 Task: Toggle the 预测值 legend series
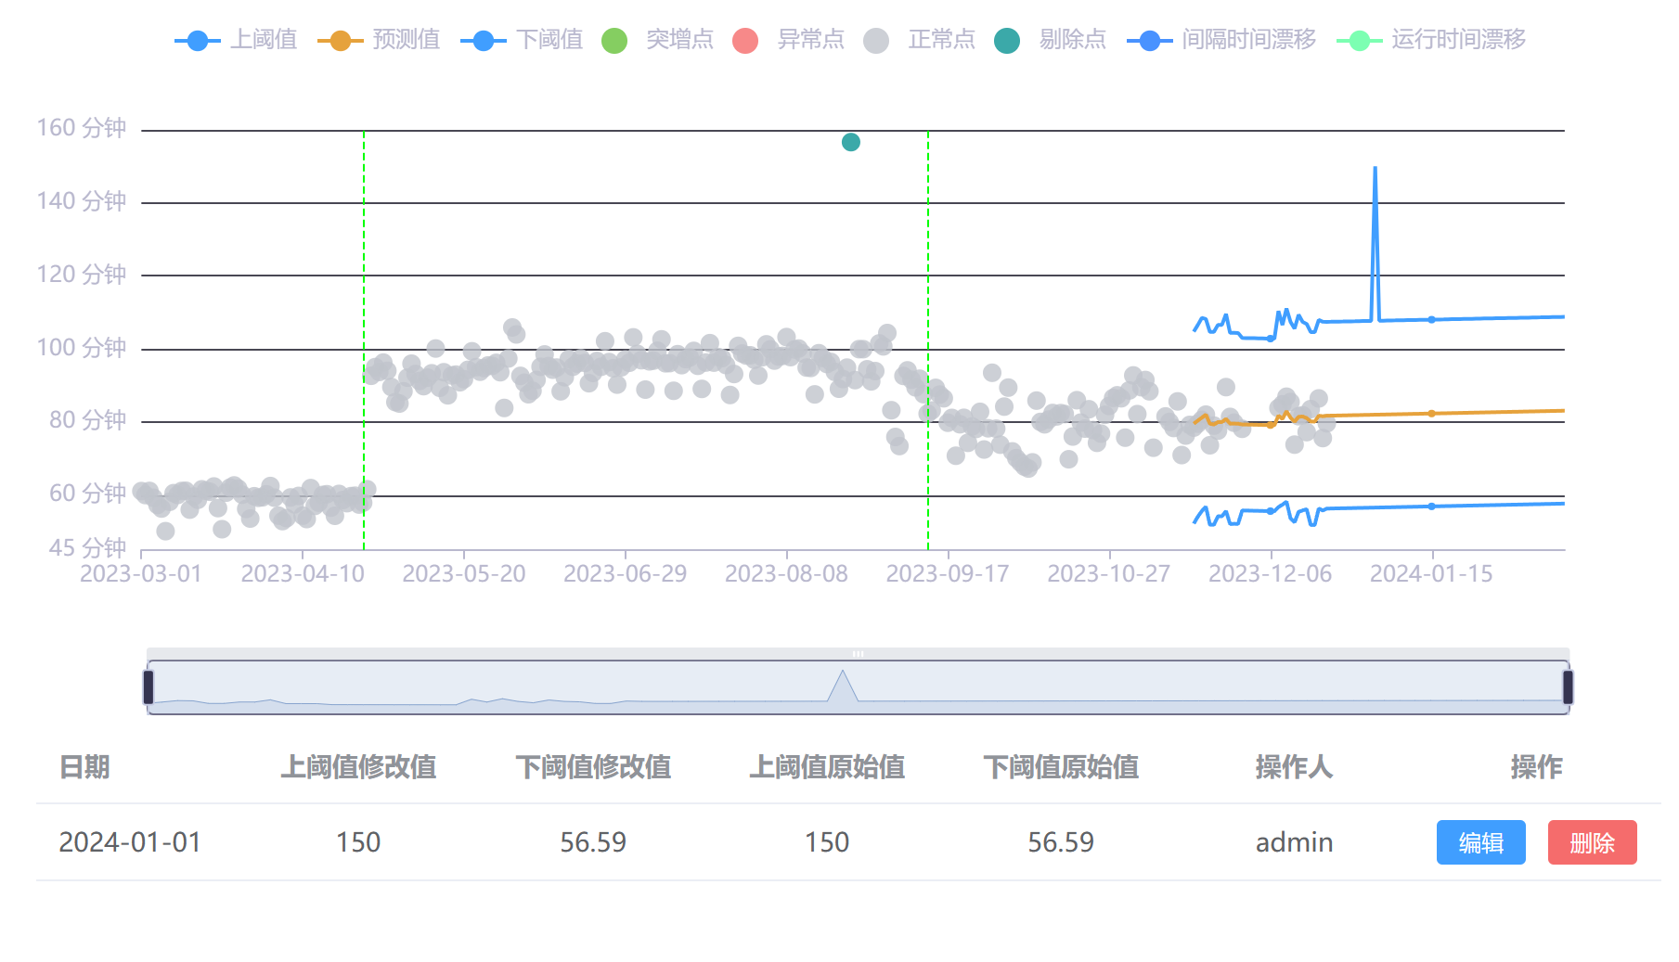click(x=379, y=40)
